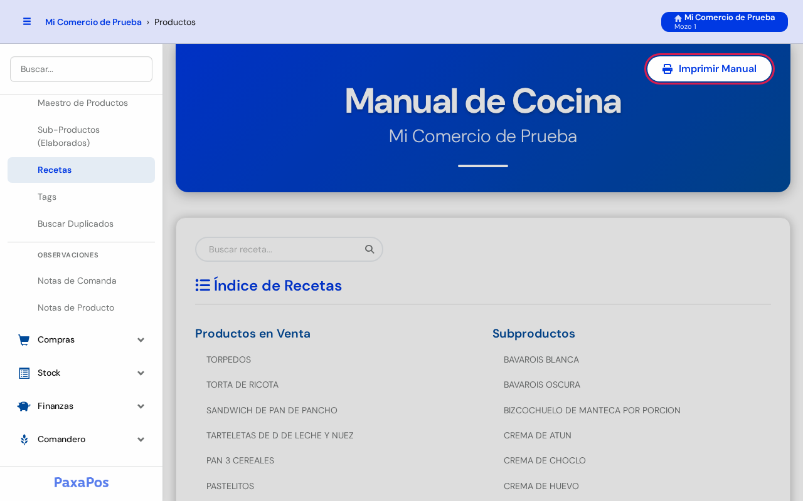
Task: Open Buscar Duplicados menu item
Action: click(x=82, y=224)
